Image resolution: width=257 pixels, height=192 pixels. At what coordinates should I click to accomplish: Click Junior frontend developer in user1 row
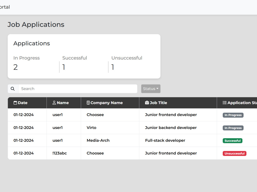171,115
